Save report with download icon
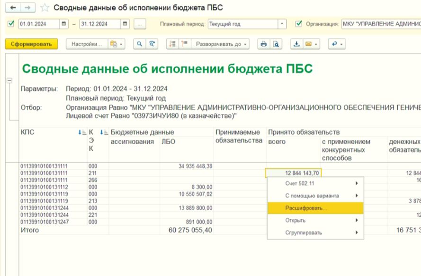421x276 pixels. (296, 44)
